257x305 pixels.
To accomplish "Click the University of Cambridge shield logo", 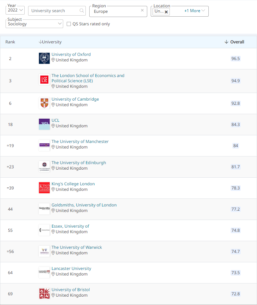I will [x=44, y=103].
